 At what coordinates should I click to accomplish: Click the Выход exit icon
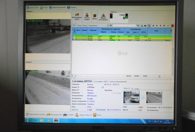[94, 114]
